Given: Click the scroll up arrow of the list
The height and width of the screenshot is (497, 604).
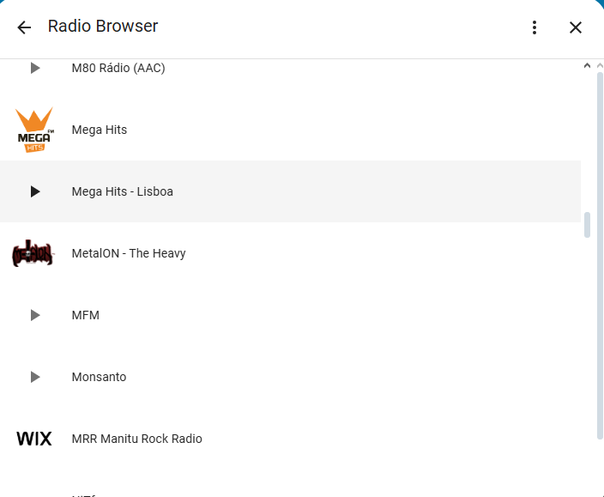Looking at the screenshot, I should (587, 65).
